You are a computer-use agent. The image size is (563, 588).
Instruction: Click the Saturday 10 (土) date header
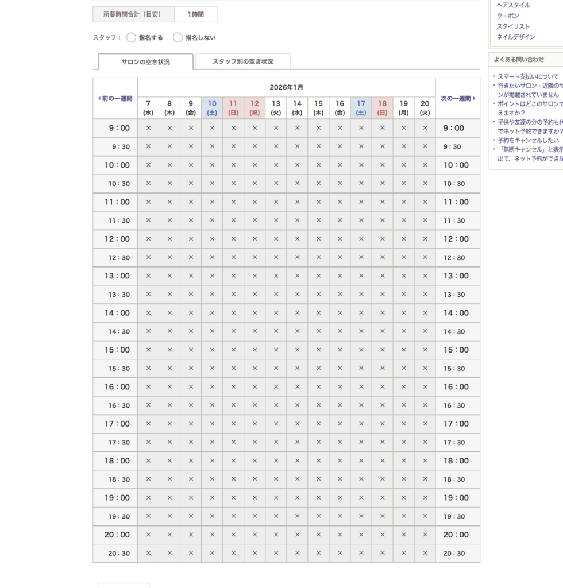coord(212,108)
